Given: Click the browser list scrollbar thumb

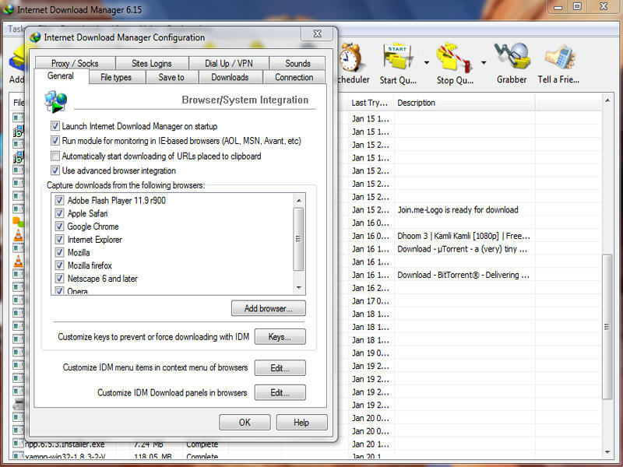Looking at the screenshot, I should coord(299,239).
